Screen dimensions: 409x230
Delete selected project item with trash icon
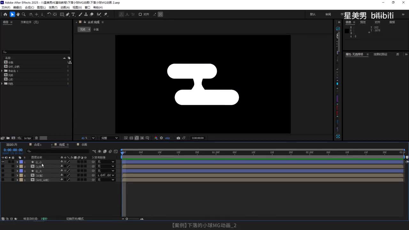point(36,138)
